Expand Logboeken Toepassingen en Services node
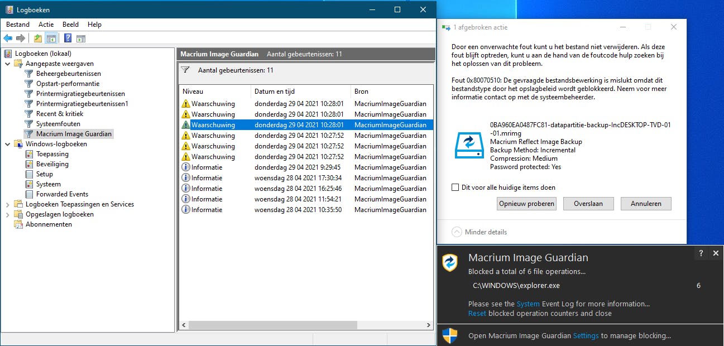724x346 pixels. click(8, 204)
